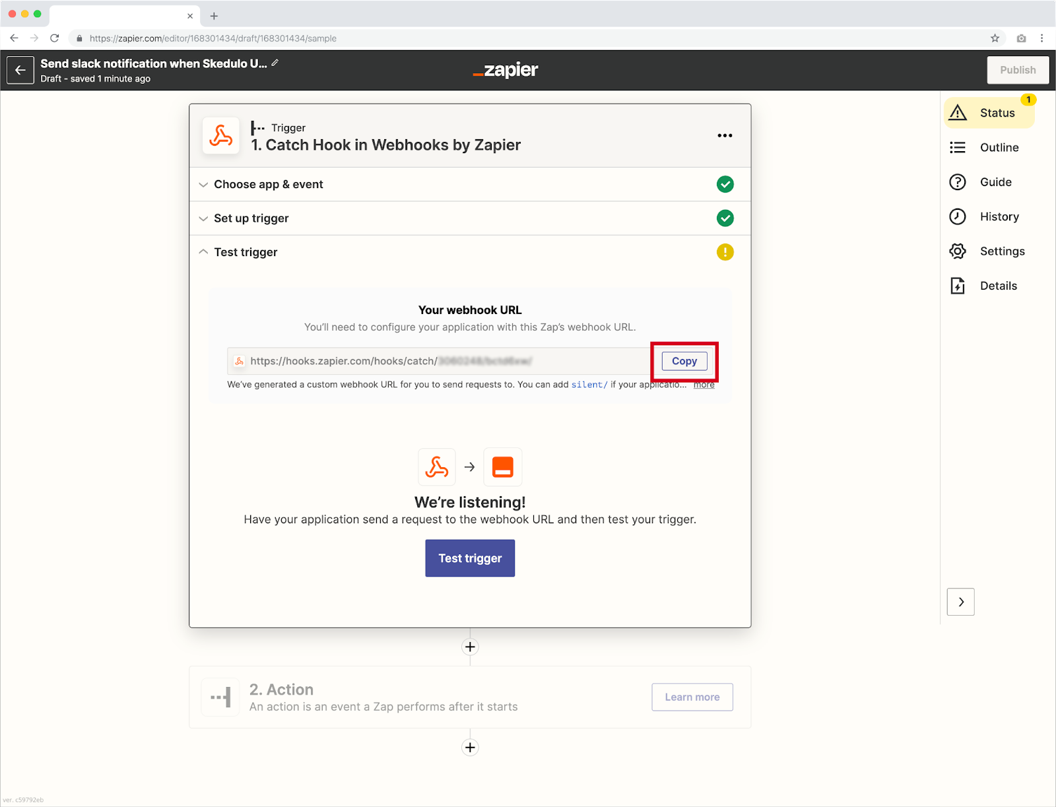Close the current browser tab
Viewport: 1056px width, 807px height.
point(190,16)
